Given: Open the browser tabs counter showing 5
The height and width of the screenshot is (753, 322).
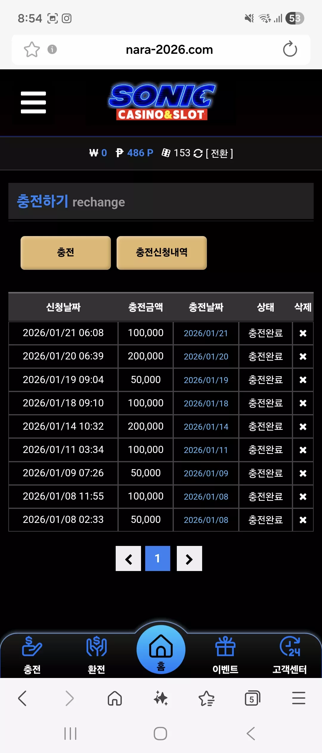Looking at the screenshot, I should (x=252, y=699).
